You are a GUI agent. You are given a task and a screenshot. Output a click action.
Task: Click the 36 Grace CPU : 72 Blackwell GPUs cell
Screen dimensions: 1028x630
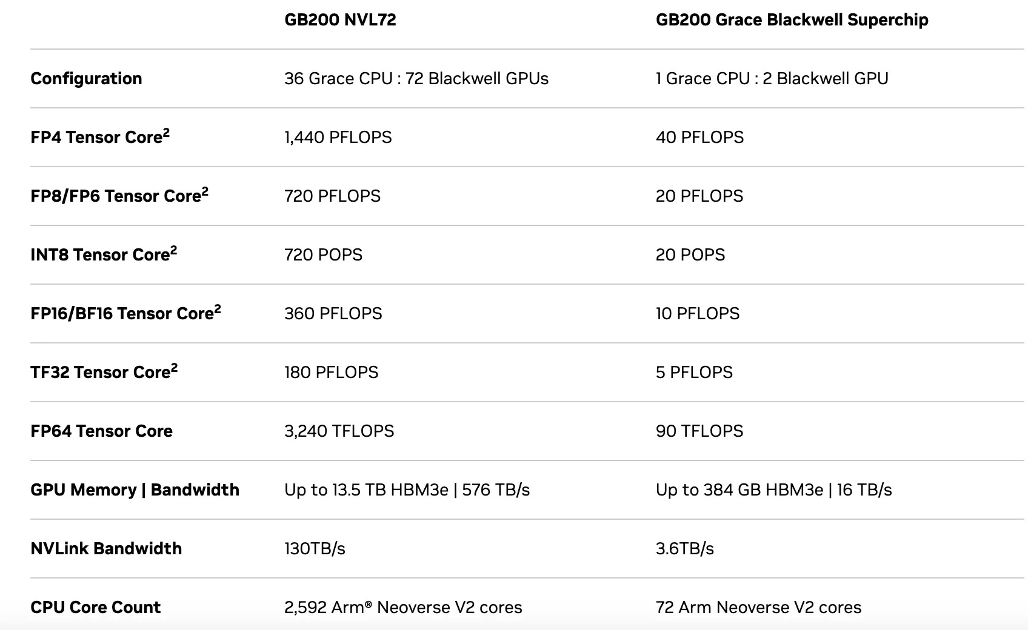pos(416,79)
